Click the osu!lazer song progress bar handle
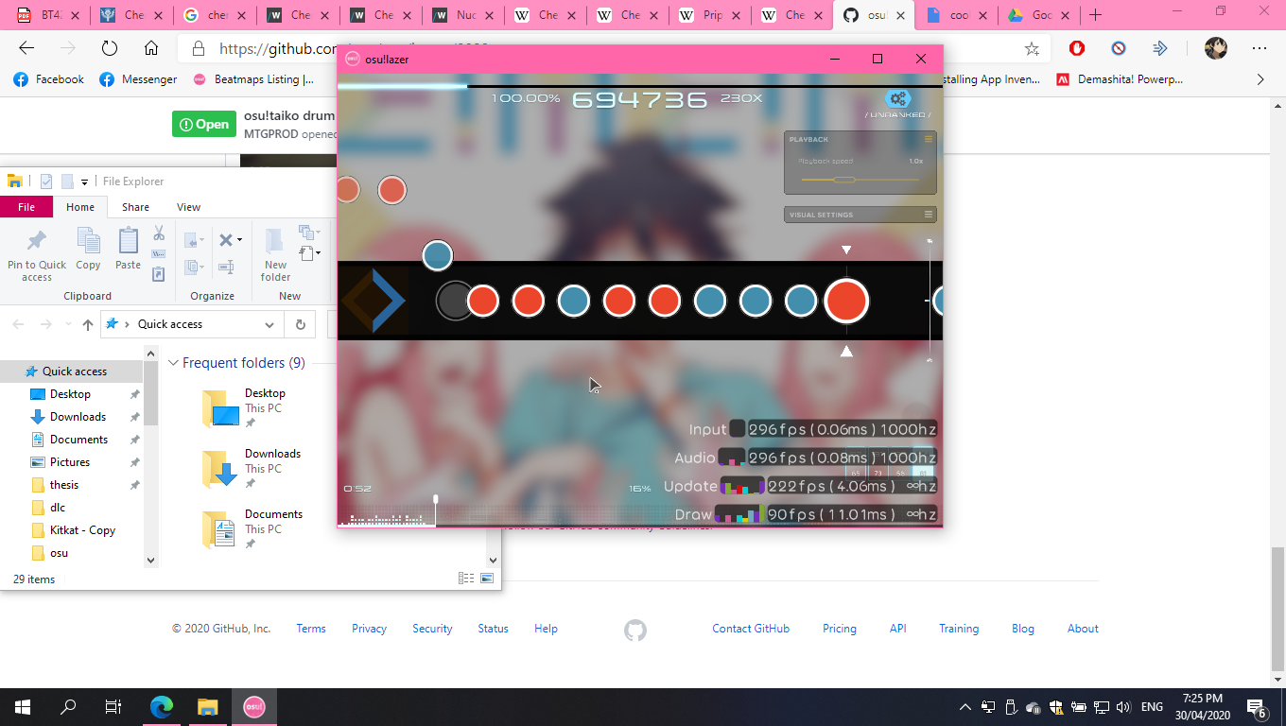Screen dimensions: 1286x726 [x=436, y=499]
